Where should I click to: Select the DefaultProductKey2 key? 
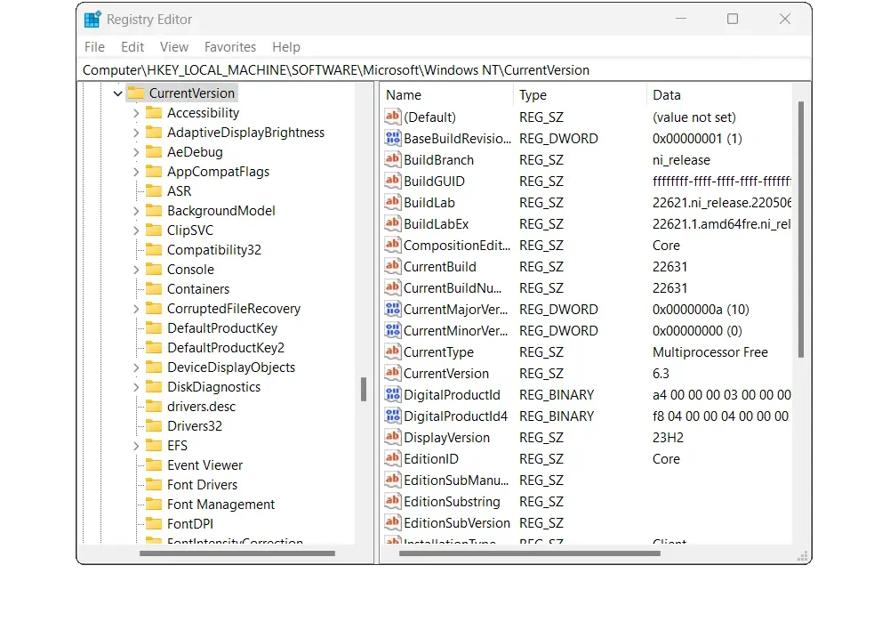(225, 348)
